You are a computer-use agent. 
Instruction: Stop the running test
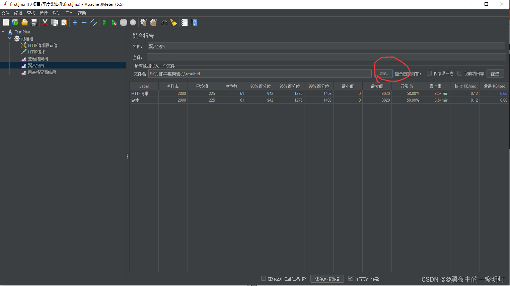(124, 22)
